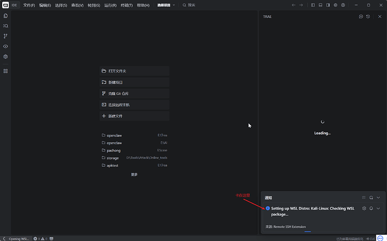Click the bell icon on the WSL notification

tap(371, 208)
